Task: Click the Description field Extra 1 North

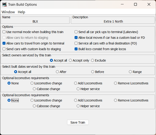Action: point(113,22)
